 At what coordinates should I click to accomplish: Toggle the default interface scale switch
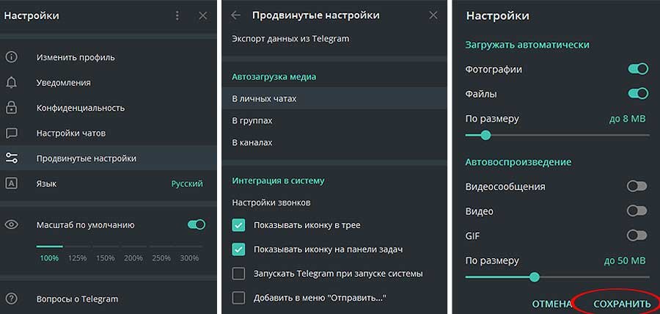point(196,224)
